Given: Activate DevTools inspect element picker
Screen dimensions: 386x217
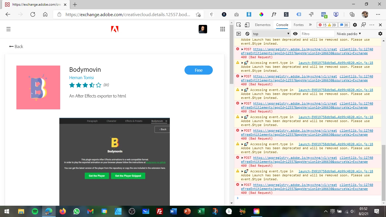Looking at the screenshot, I should click(239, 25).
